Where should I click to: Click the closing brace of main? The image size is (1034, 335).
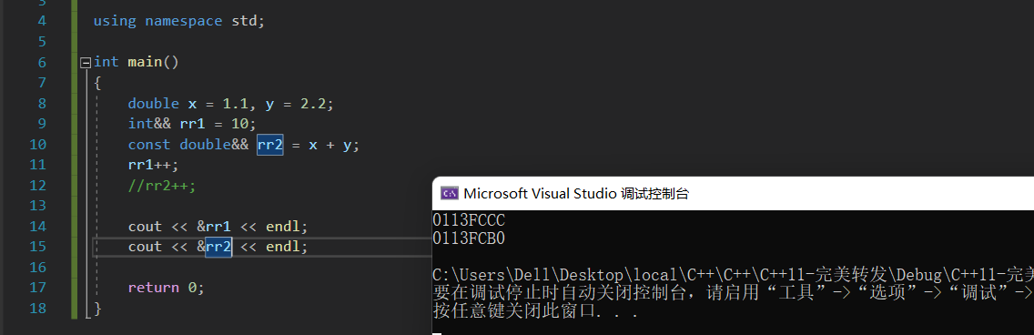pos(97,308)
